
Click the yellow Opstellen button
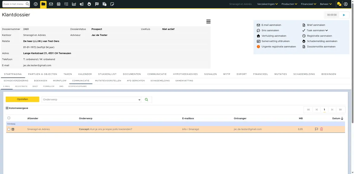coord(22,100)
